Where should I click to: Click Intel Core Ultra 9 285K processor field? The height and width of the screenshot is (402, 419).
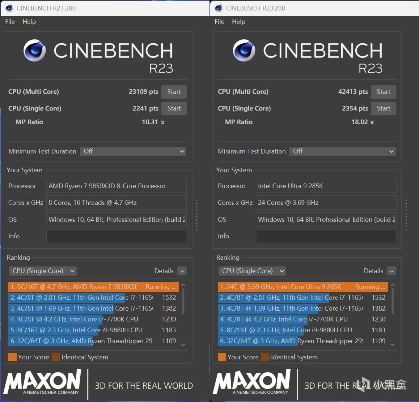coord(326,186)
